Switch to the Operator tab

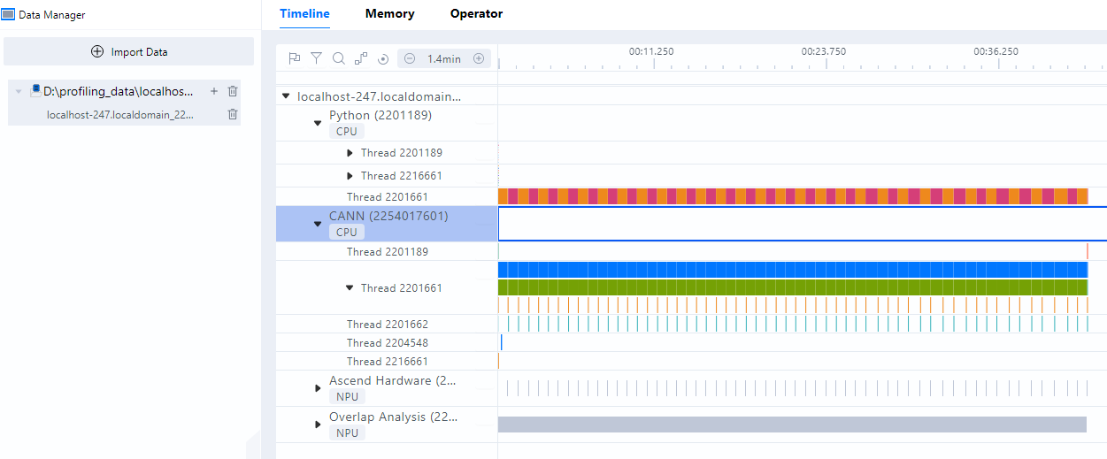point(476,13)
